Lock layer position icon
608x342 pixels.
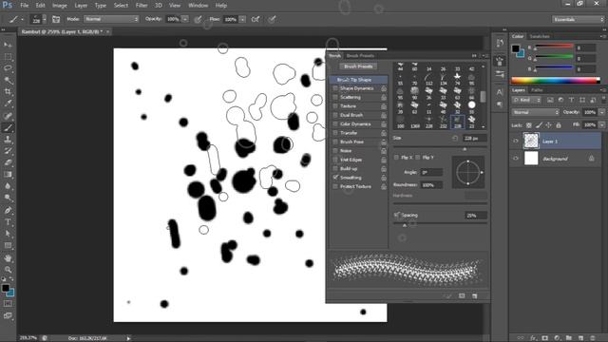coord(548,125)
